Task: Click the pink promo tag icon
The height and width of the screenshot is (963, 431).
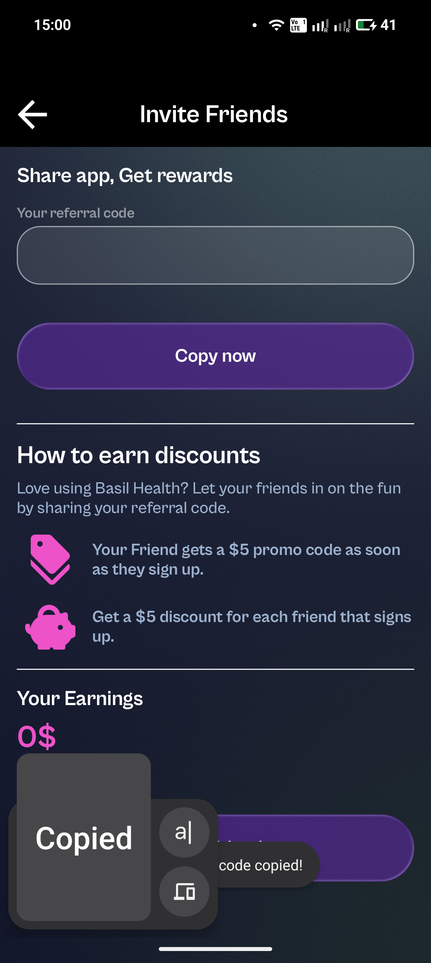Action: pos(50,559)
